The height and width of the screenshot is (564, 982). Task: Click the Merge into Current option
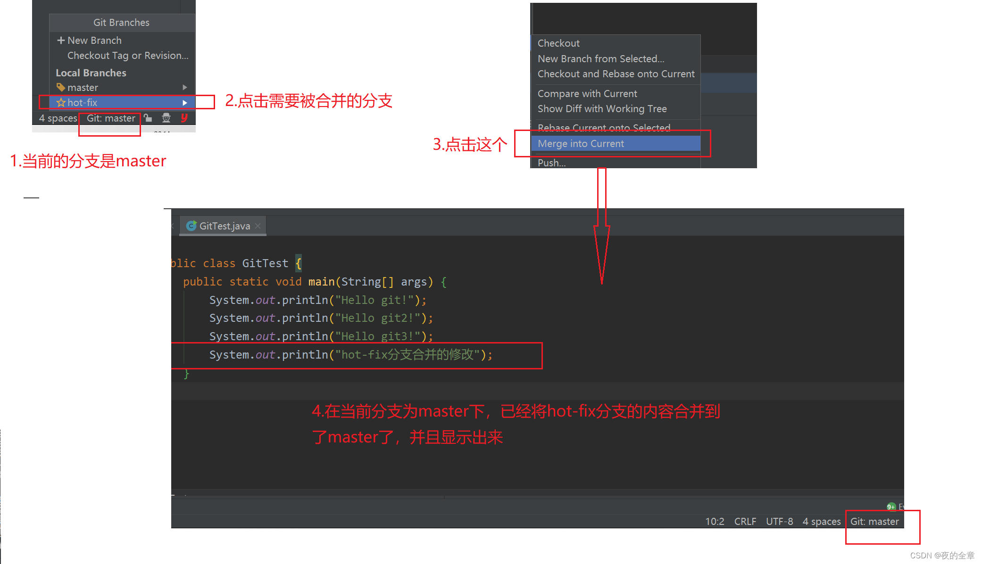[x=617, y=143]
